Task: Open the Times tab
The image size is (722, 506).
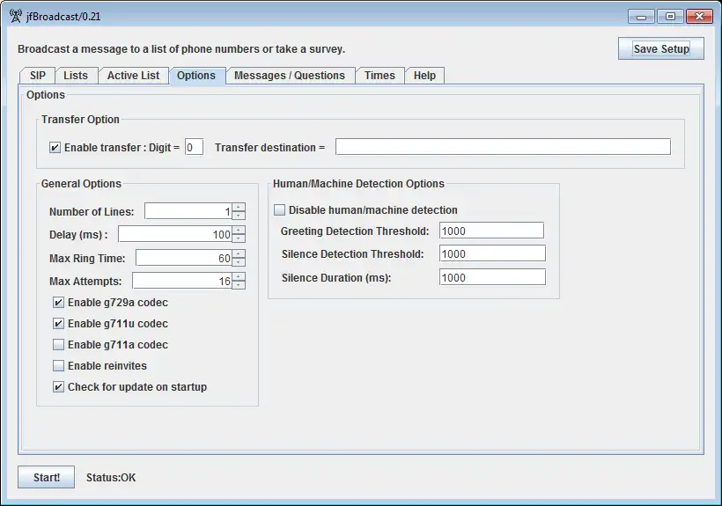Action: pyautogui.click(x=379, y=76)
